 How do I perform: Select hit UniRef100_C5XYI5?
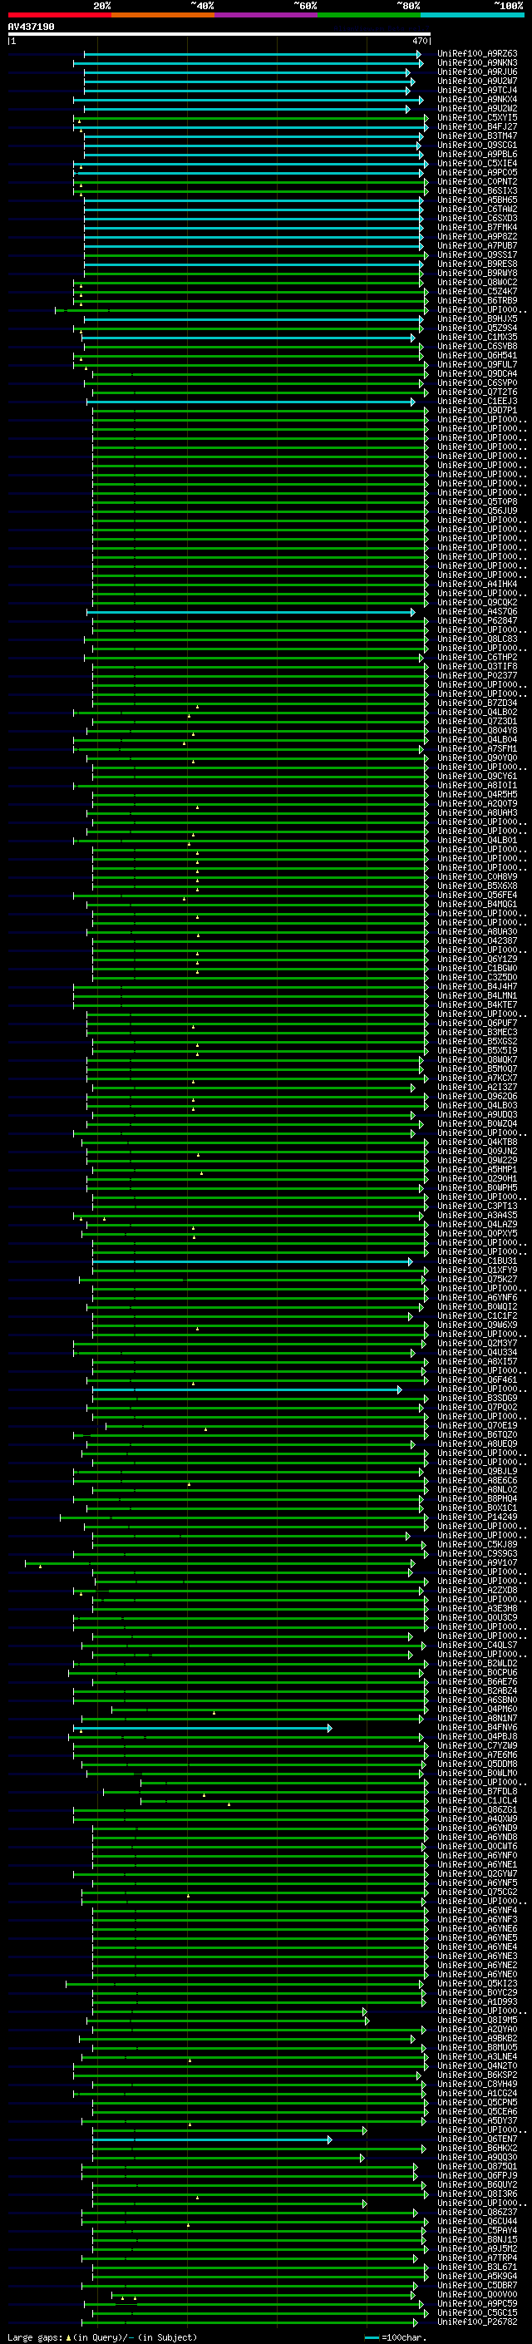point(477,117)
